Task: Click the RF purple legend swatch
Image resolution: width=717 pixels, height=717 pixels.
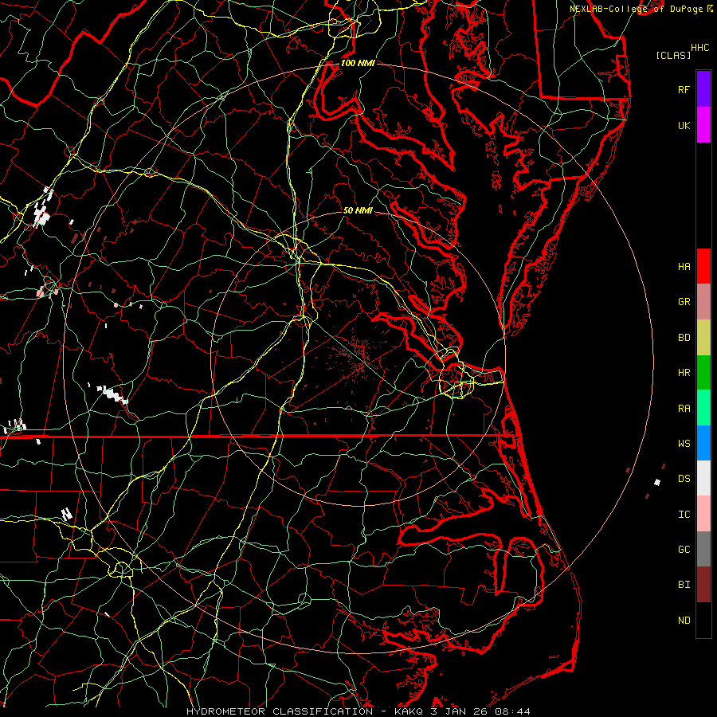Action: click(x=703, y=89)
